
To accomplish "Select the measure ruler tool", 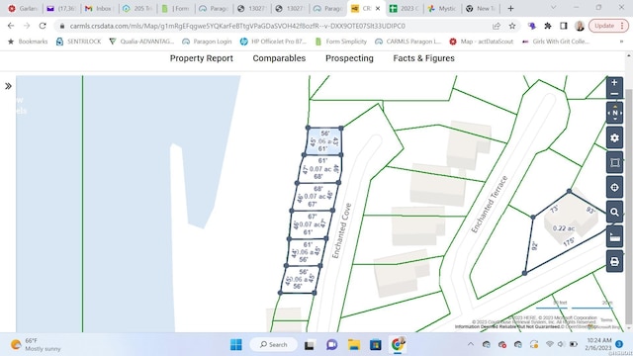I will pos(614,237).
